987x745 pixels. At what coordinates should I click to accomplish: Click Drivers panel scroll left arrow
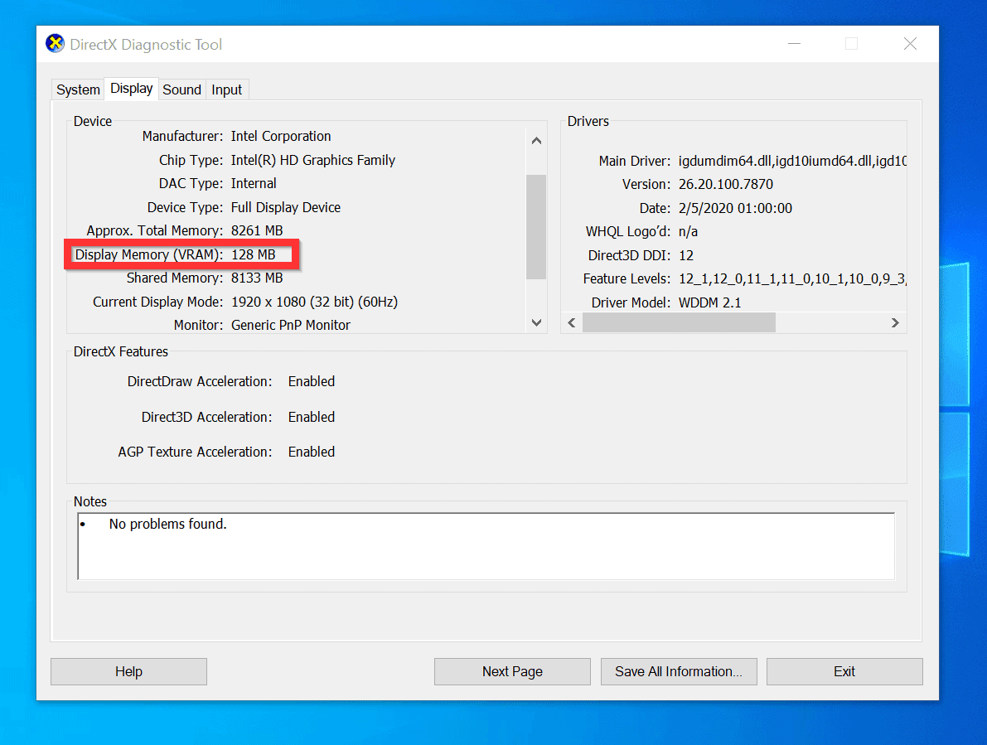click(x=572, y=322)
